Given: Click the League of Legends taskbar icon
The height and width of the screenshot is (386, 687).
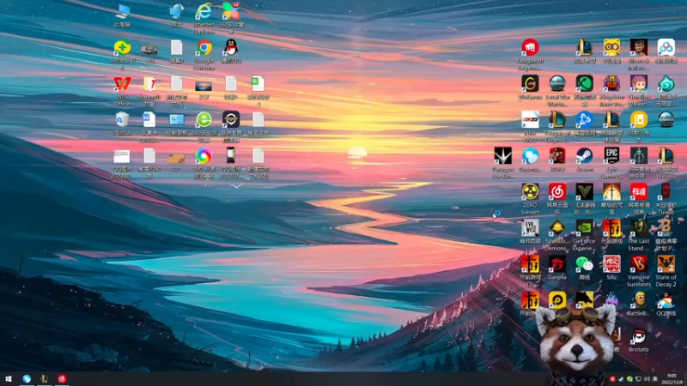Looking at the screenshot, I should 45,379.
